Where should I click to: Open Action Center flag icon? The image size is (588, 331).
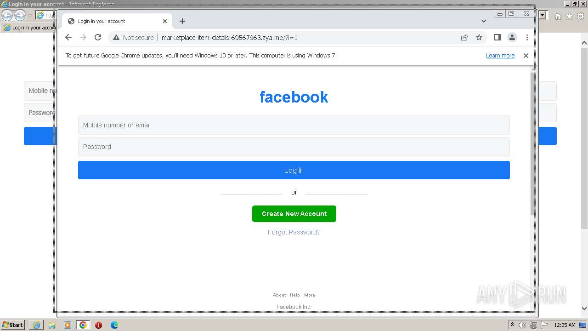pos(544,325)
